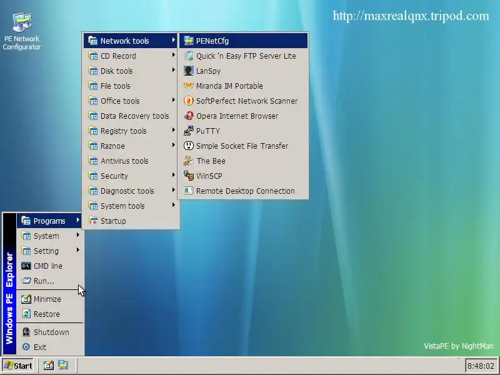The image size is (500, 375).
Task: Expand the System tools submenu arrow
Action: 174,205
